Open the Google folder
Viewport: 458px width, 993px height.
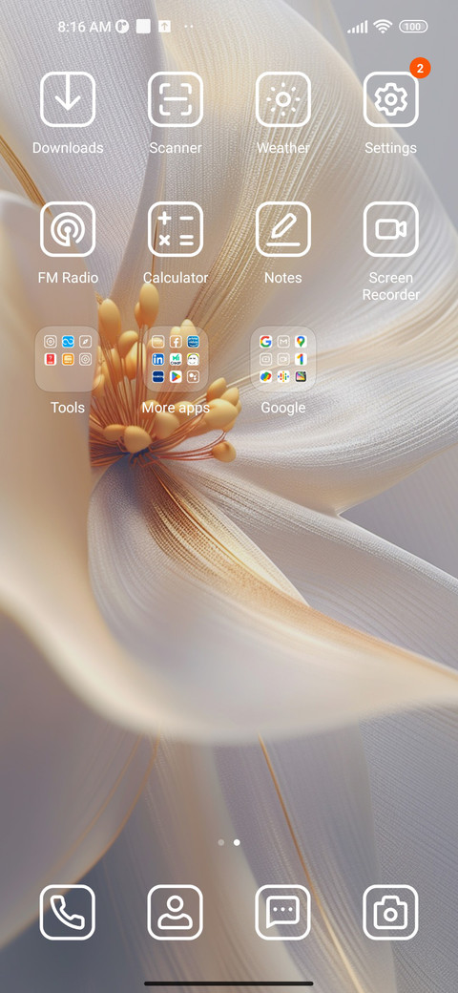(282, 359)
